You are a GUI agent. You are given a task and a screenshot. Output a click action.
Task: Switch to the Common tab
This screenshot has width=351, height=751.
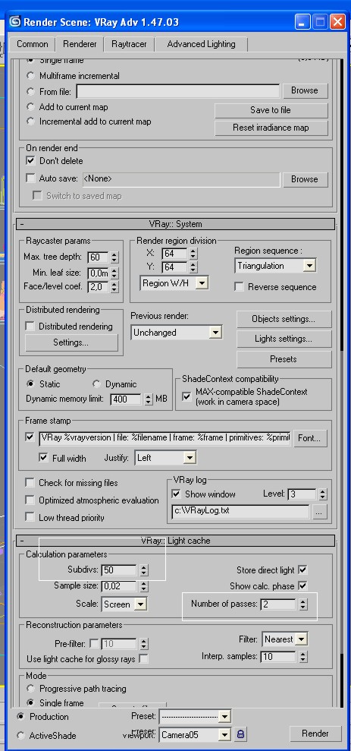click(33, 44)
